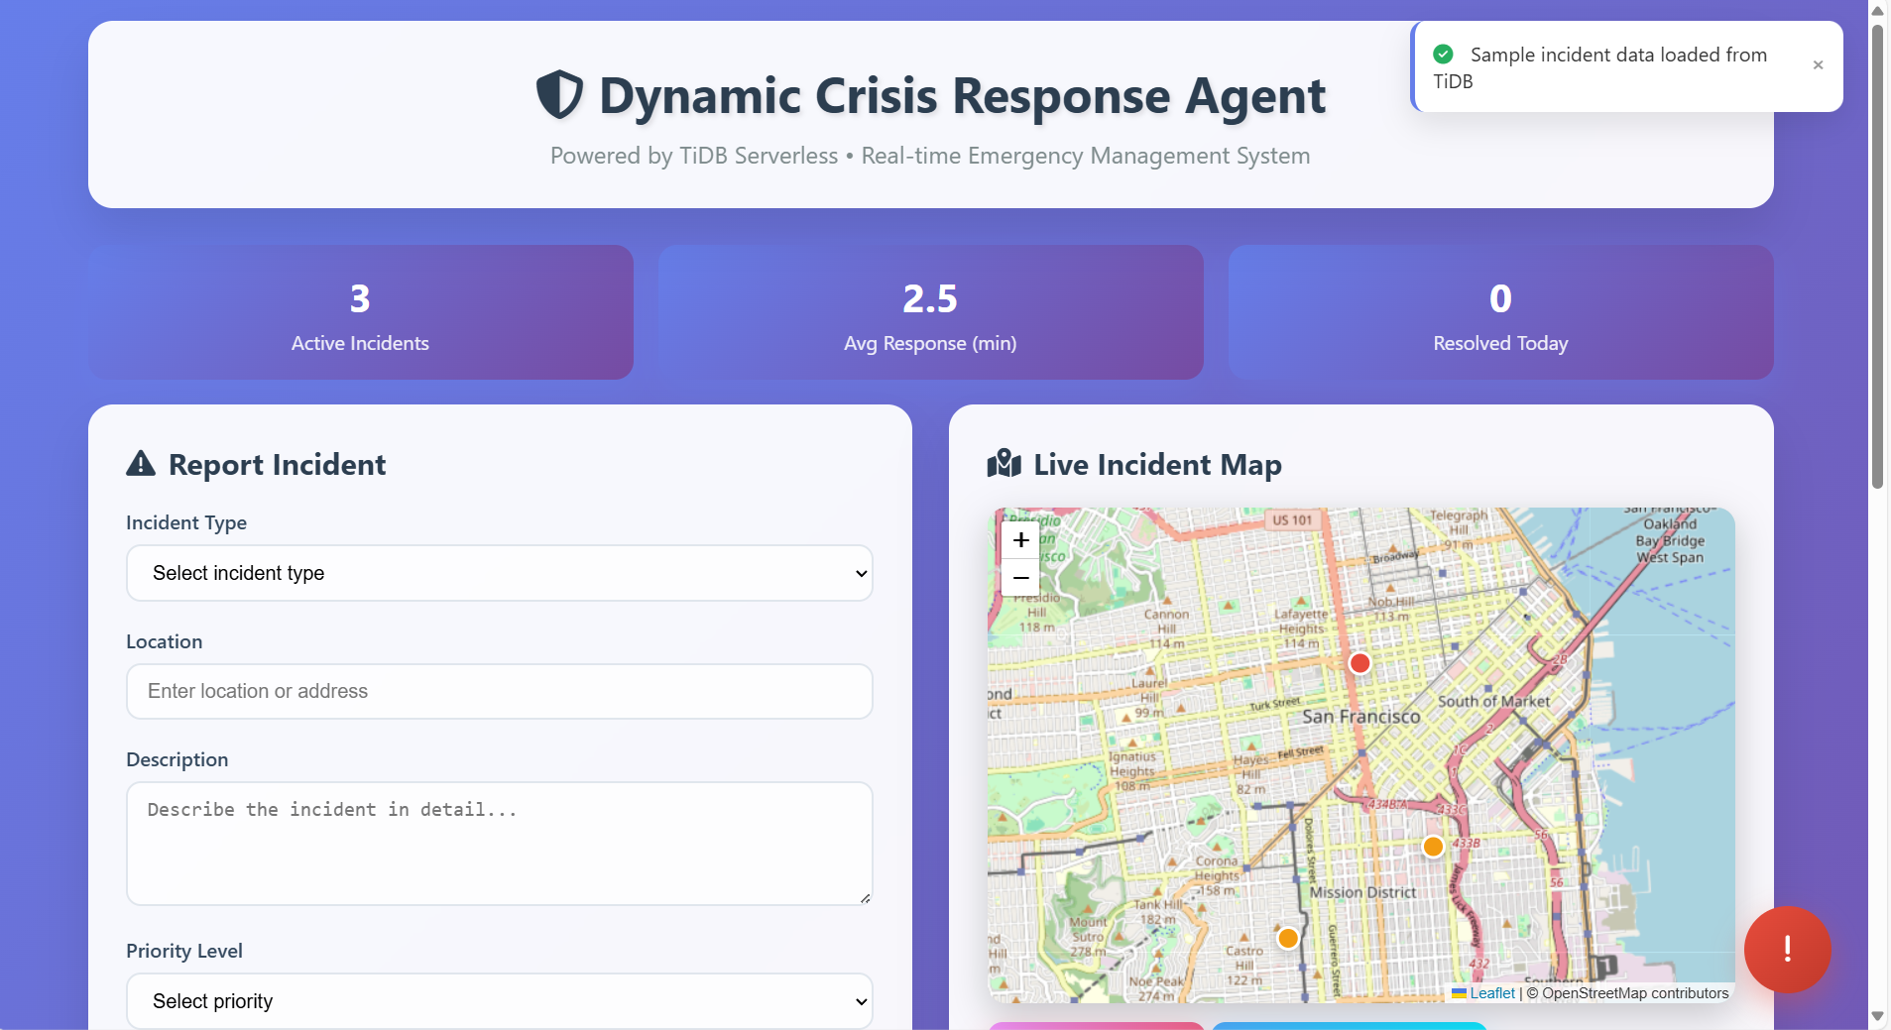The image size is (1891, 1030).
Task: Open the Priority Level dropdown
Action: [x=500, y=1001]
